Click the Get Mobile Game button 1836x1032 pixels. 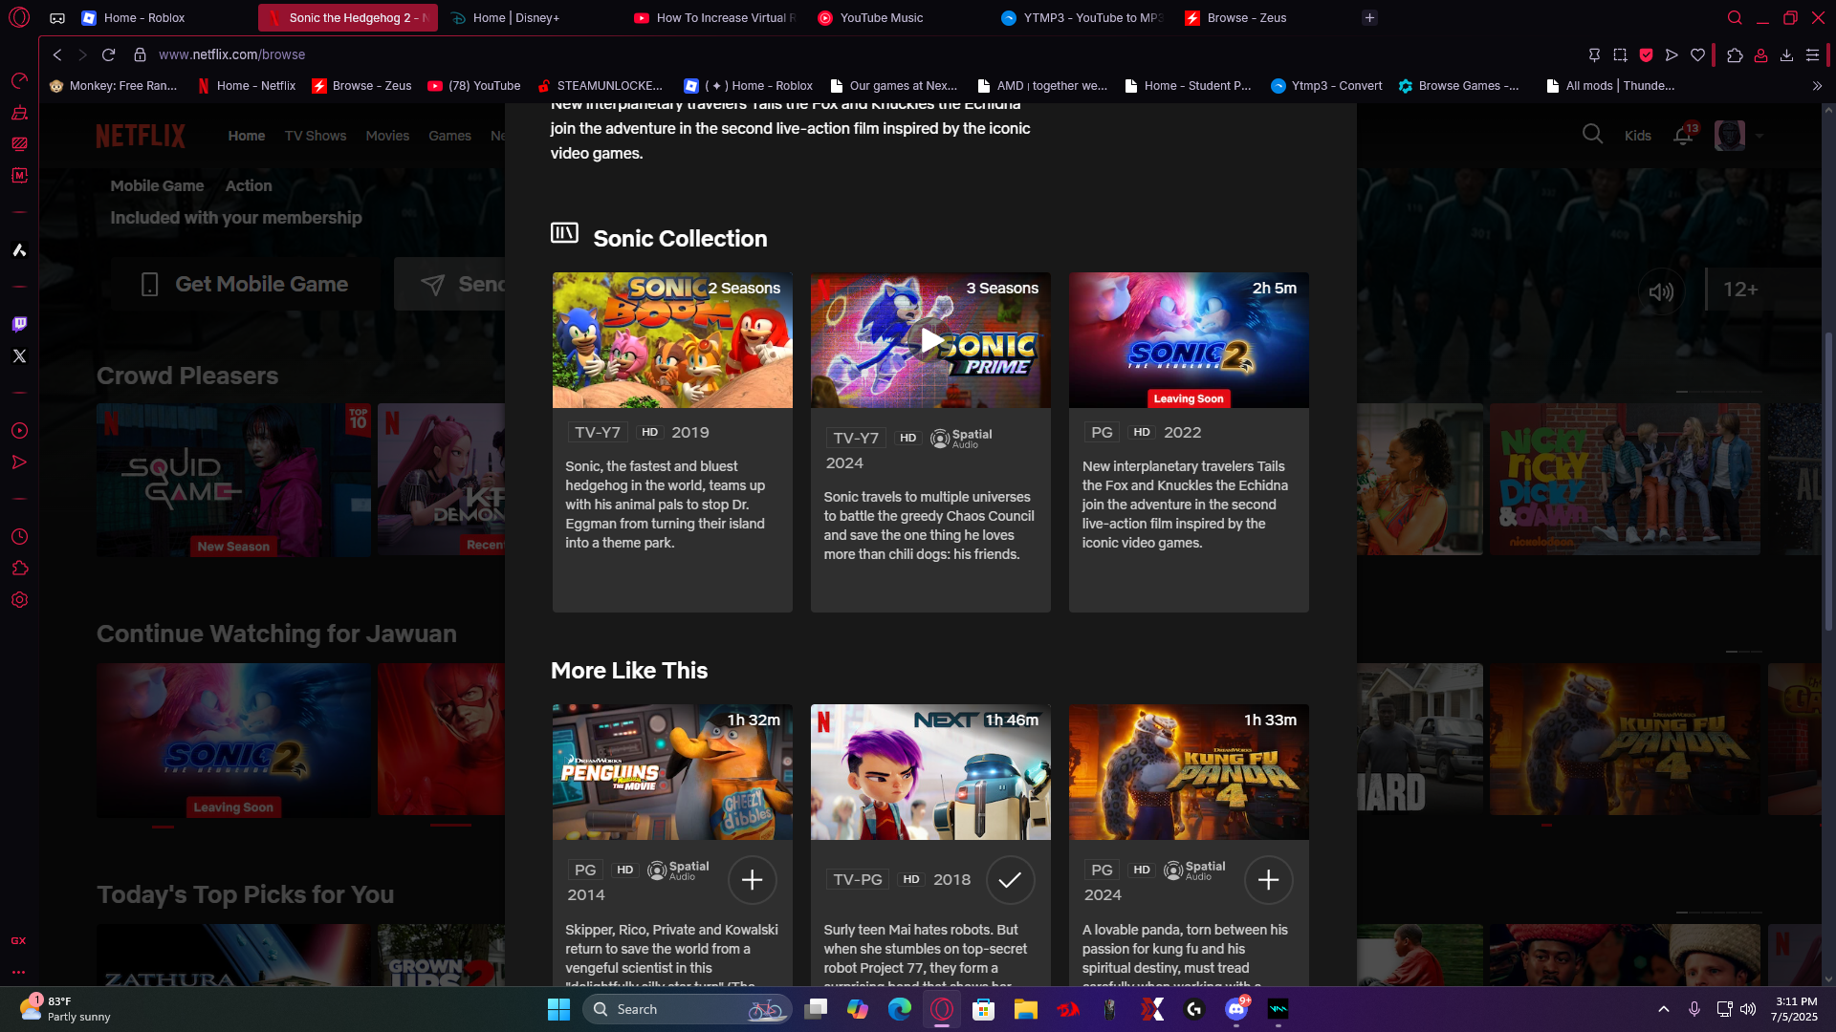coord(245,284)
